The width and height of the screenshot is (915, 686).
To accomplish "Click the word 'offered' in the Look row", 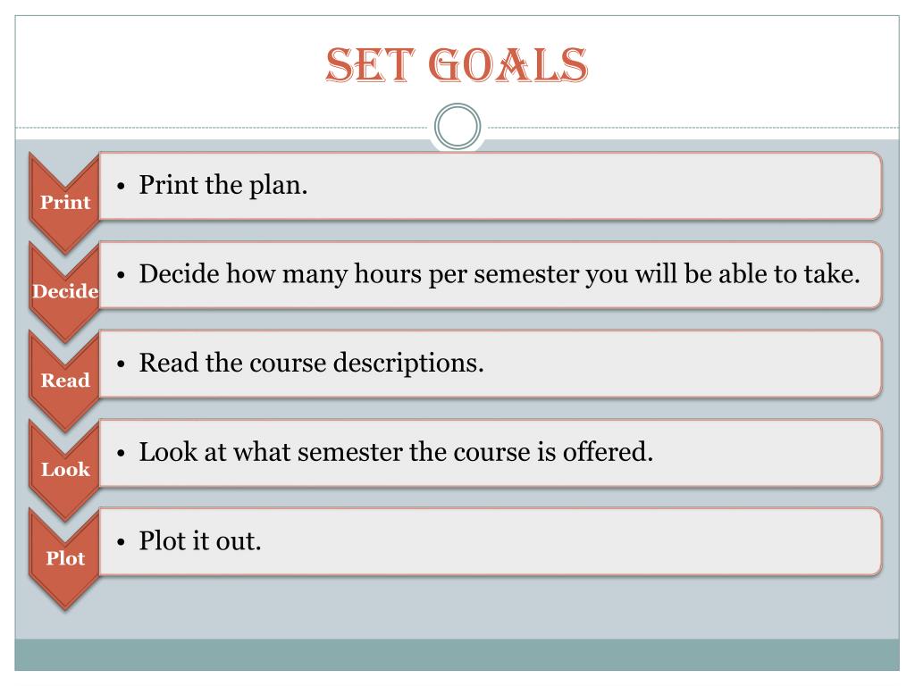I will click(604, 452).
